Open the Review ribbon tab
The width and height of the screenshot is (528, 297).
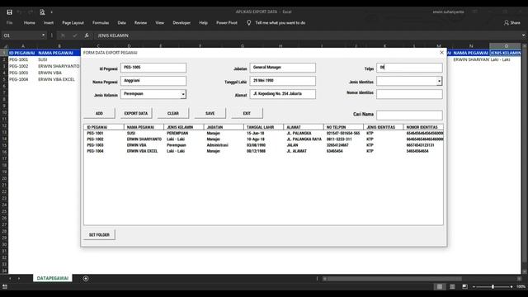[140, 22]
